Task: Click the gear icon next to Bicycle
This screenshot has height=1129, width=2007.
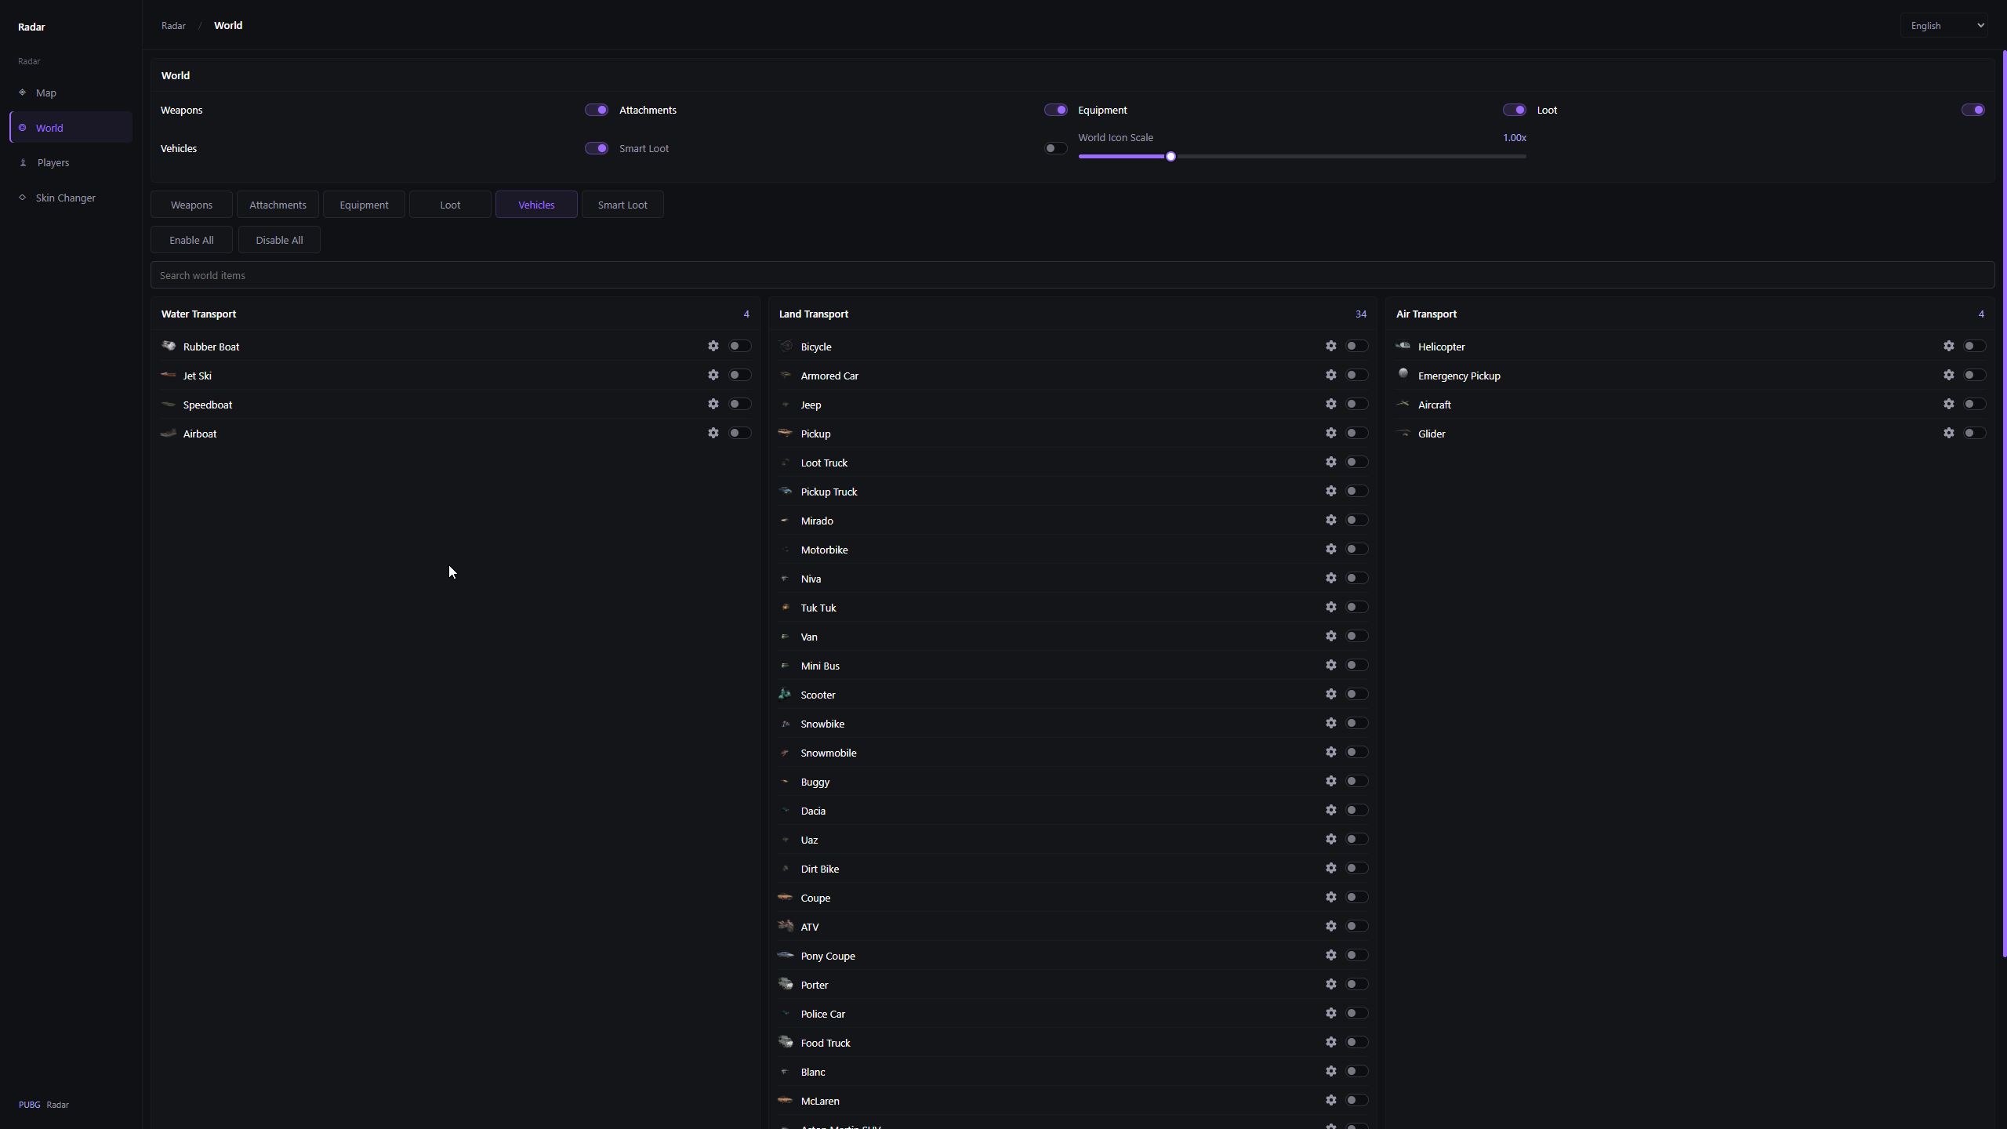Action: 1330,346
